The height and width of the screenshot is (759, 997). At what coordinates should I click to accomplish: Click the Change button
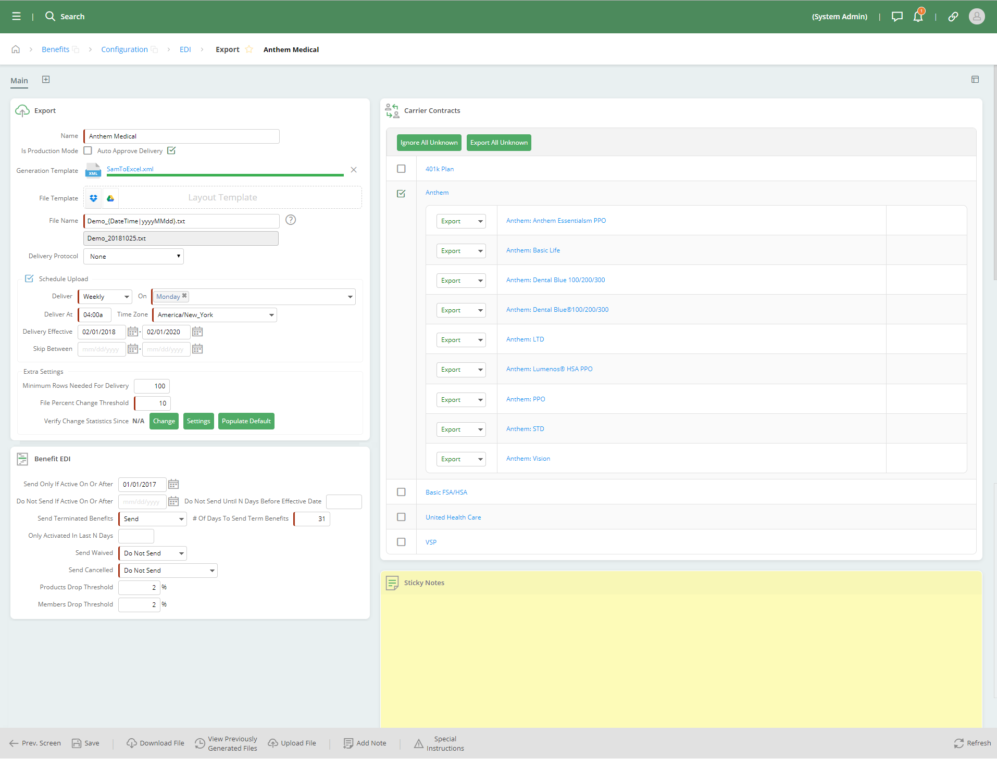coord(164,421)
